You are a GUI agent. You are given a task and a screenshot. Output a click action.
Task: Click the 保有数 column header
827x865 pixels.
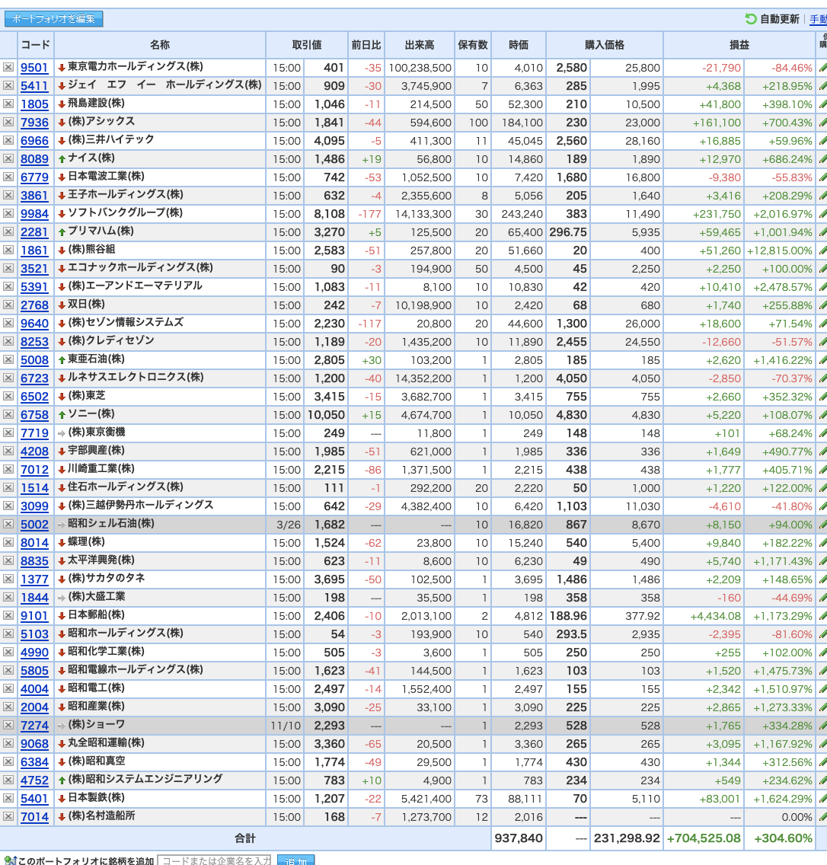pyautogui.click(x=473, y=45)
